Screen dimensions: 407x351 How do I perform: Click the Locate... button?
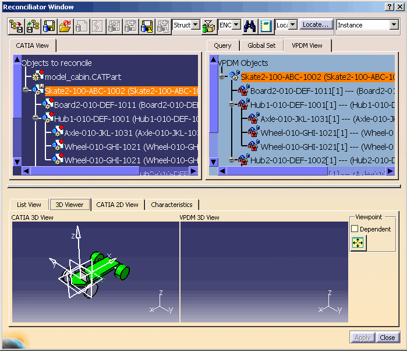[316, 24]
